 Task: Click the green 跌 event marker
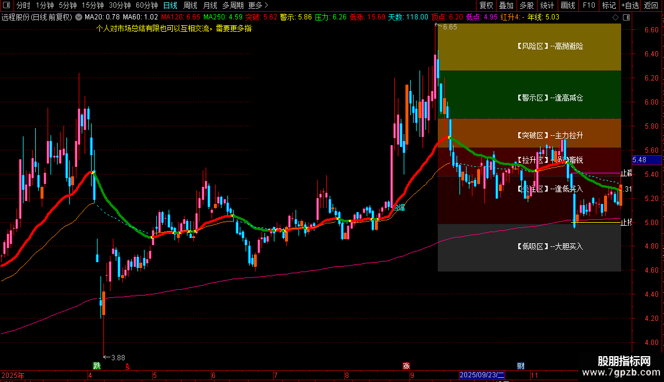tap(97, 366)
